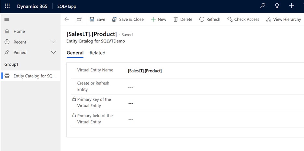Open View Hierarchy

pyautogui.click(x=284, y=19)
